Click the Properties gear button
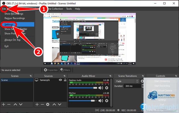 tap(51, 70)
